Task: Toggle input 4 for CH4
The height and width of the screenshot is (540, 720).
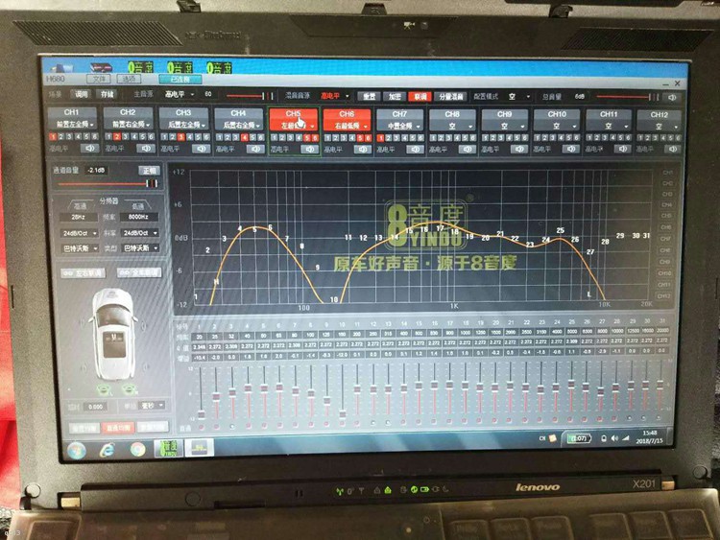Action: [244, 138]
